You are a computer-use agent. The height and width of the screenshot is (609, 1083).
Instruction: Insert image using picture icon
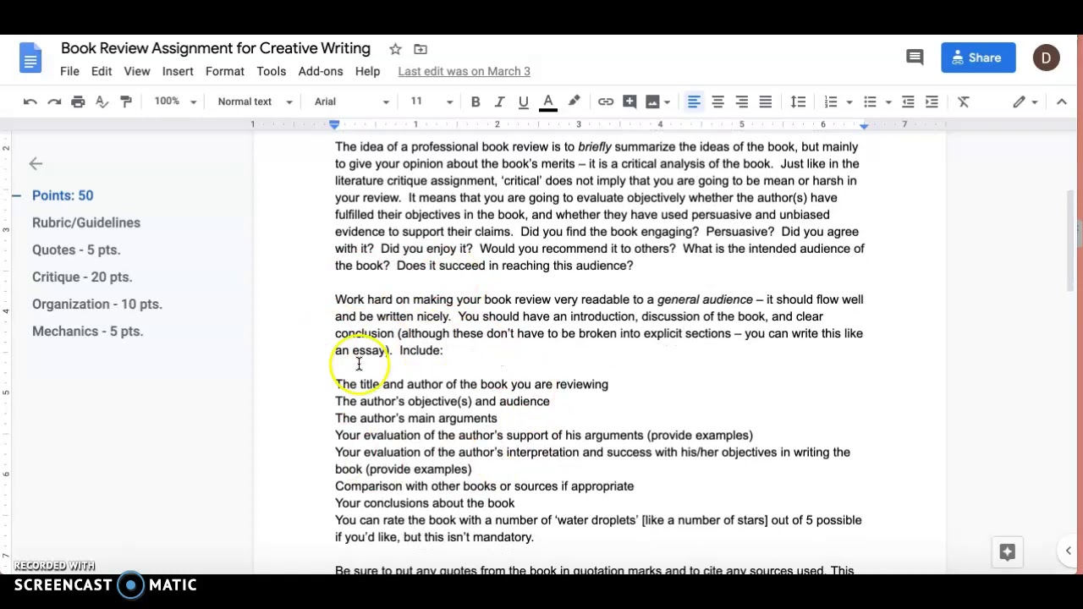pos(652,101)
